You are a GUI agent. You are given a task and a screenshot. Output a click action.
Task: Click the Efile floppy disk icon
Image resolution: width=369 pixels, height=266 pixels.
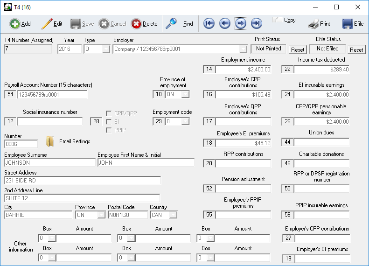(x=347, y=24)
